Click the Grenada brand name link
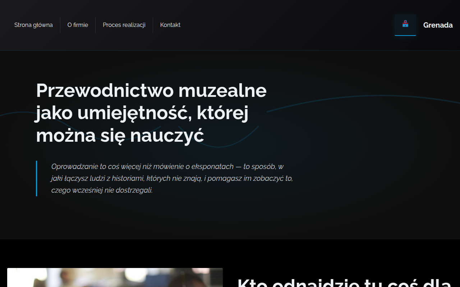 tap(438, 25)
